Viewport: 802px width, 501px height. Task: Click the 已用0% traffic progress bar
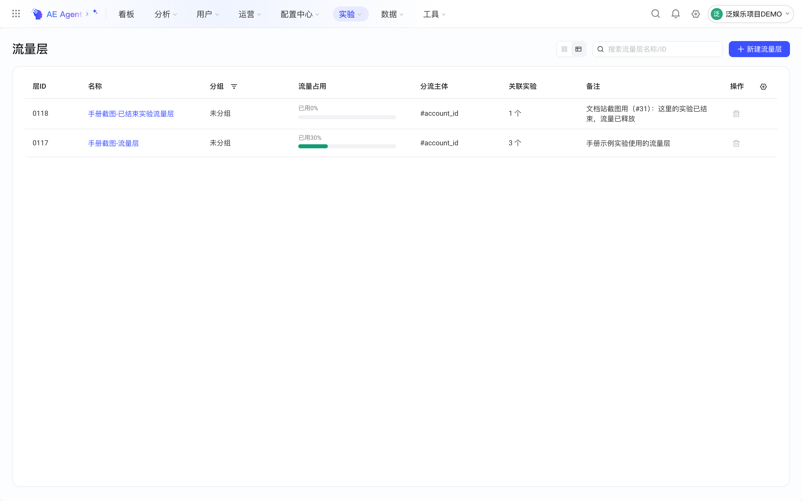tap(347, 117)
